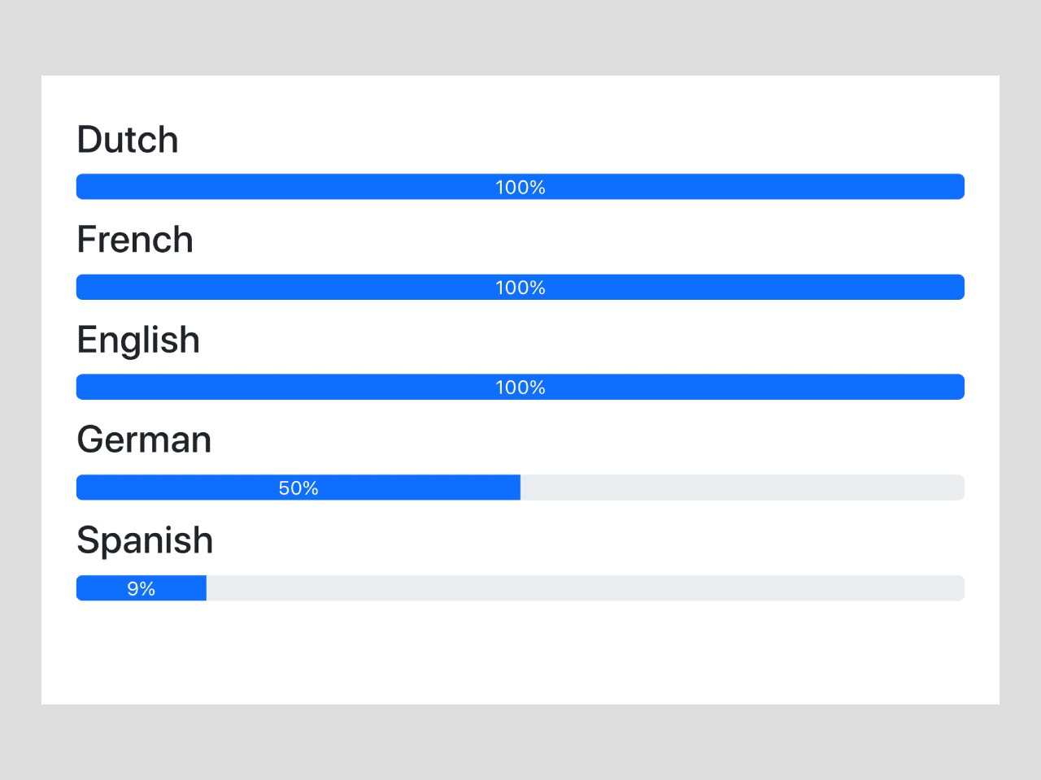This screenshot has height=780, width=1041.
Task: Click the Dutch language label
Action: click(x=127, y=139)
